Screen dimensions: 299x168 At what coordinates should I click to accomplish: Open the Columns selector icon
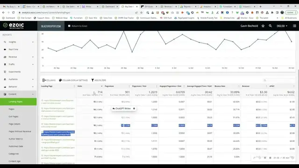point(44,80)
